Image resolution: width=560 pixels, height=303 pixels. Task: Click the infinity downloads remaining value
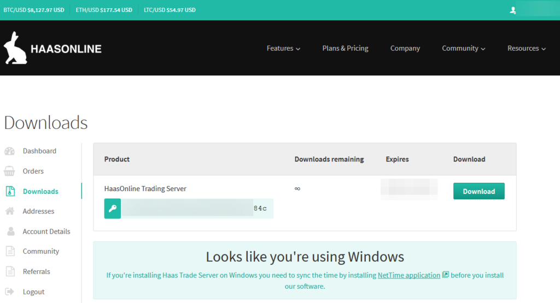[x=297, y=188]
